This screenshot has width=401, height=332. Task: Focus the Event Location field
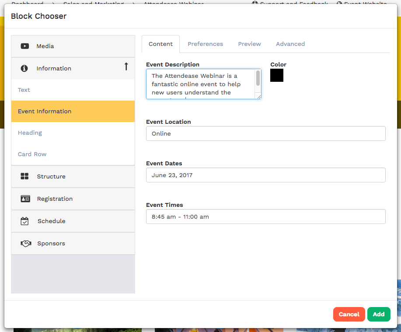pos(266,133)
